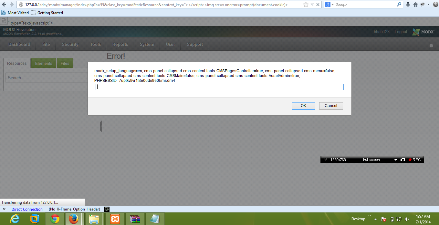
Task: Click the recorder window-select icon
Action: [x=325, y=160]
